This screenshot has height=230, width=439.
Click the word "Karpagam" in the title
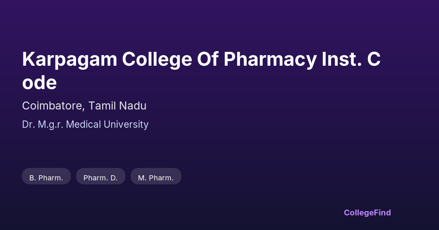pyautogui.click(x=69, y=60)
